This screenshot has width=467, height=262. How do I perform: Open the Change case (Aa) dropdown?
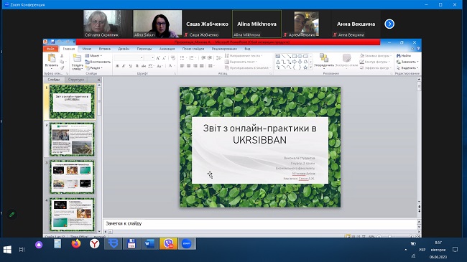(x=160, y=66)
